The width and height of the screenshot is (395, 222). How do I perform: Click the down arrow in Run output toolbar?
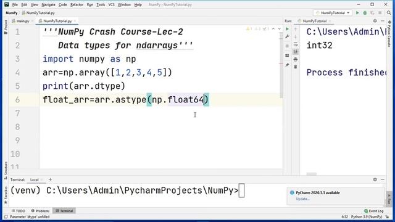(296, 37)
